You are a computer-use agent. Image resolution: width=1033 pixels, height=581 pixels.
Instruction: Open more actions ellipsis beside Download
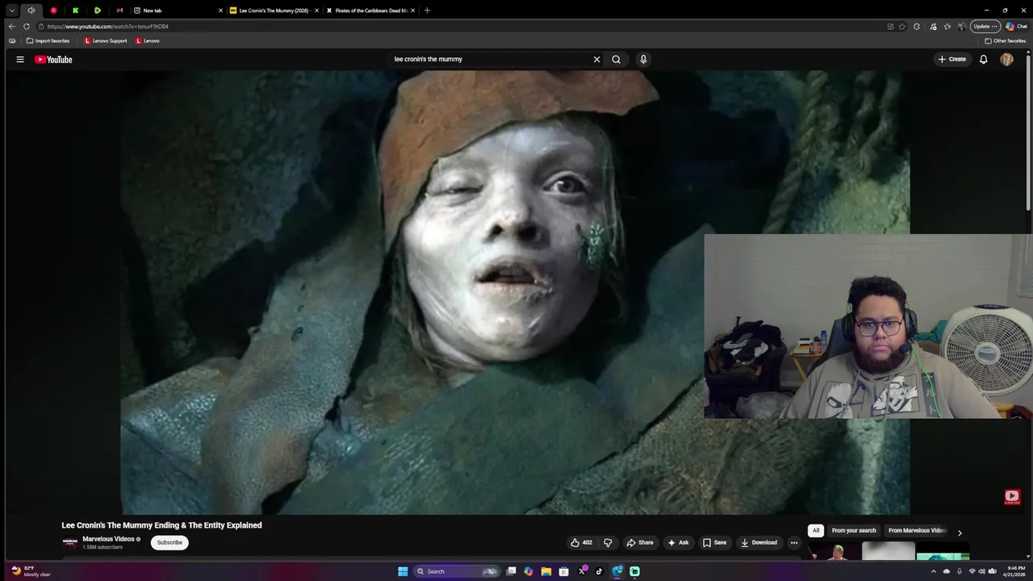click(794, 542)
